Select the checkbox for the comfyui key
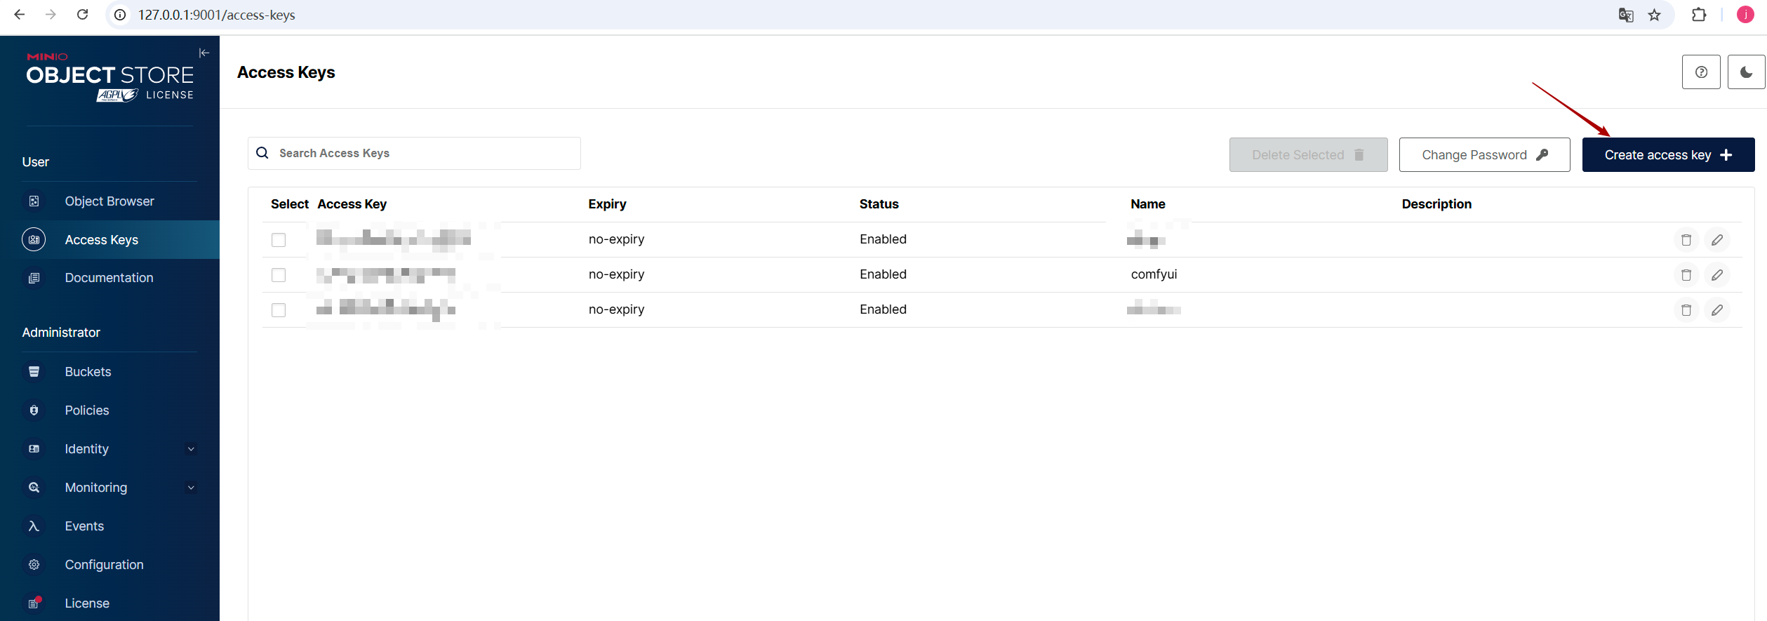 279,275
